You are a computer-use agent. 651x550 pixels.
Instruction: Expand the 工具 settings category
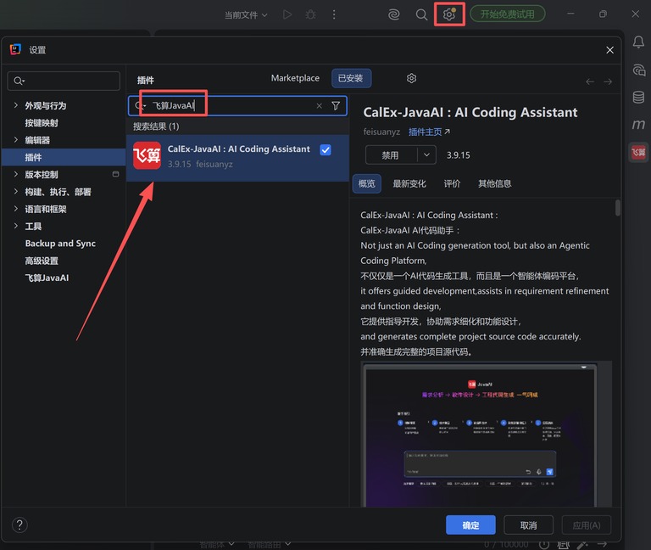(16, 226)
